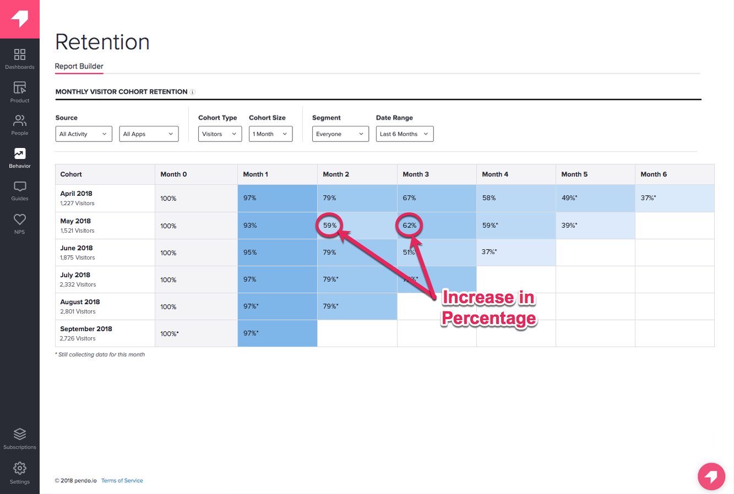
Task: Open the Dashboards section
Action: 20,59
